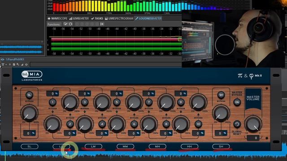This screenshot has width=287, height=161.
Task: Click the checkmark settings icon beside Functions
Action: pos(65,24)
